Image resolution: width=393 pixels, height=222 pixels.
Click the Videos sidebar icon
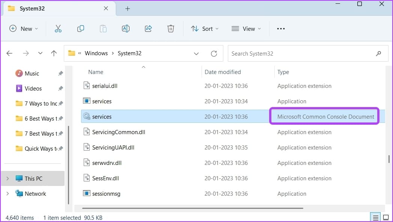pos(19,88)
